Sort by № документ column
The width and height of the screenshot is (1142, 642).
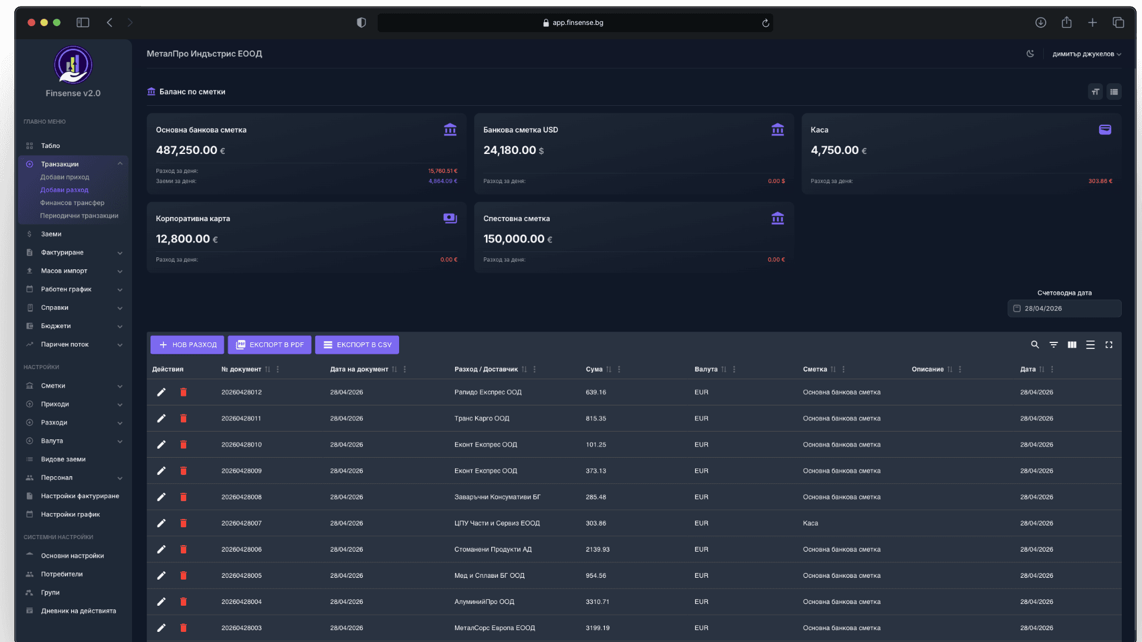pyautogui.click(x=268, y=370)
